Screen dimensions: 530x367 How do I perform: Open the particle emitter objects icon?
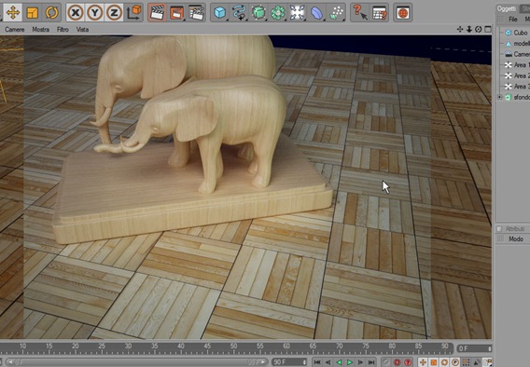point(336,13)
